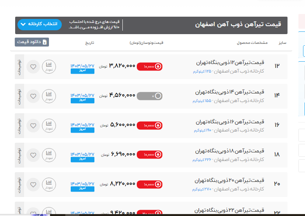Click the 5,600,000 price of size 16 beam

click(123, 125)
